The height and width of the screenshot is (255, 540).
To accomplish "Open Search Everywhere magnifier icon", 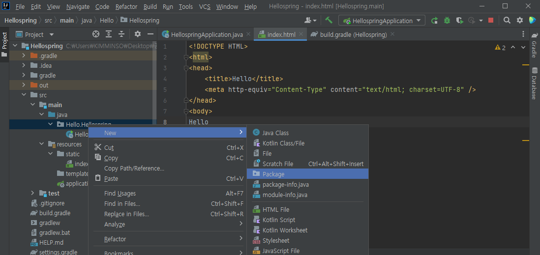I will pyautogui.click(x=507, y=20).
